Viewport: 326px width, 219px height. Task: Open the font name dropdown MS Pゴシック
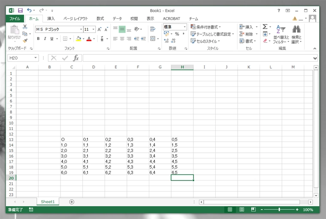(81, 29)
